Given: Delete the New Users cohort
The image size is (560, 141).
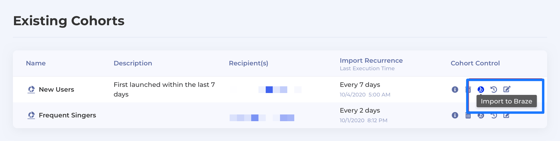Looking at the screenshot, I should [x=468, y=90].
